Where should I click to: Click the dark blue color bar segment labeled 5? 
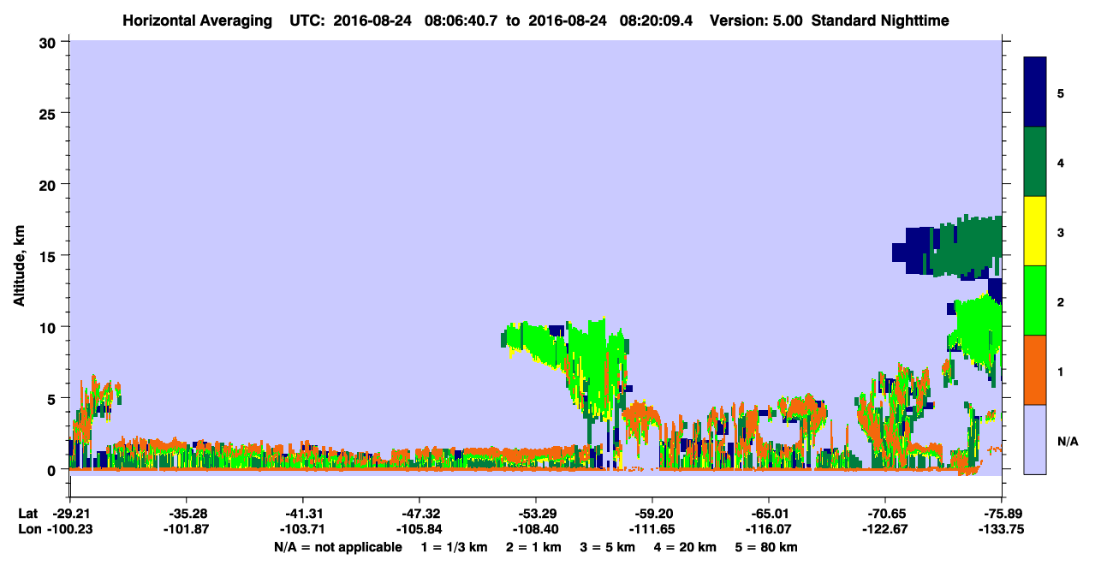1035,92
